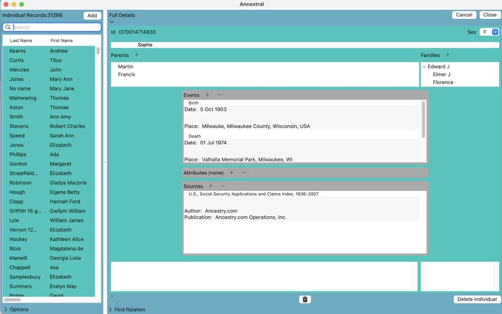The height and width of the screenshot is (314, 502).
Task: Click the Events list vertical scrollbar
Action: pyautogui.click(x=423, y=119)
